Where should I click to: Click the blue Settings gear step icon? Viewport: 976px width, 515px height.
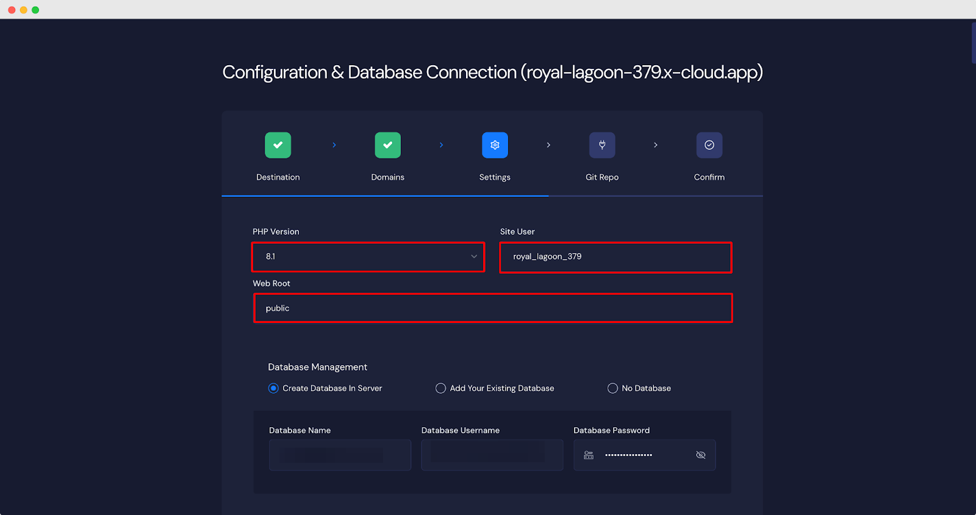coord(495,145)
